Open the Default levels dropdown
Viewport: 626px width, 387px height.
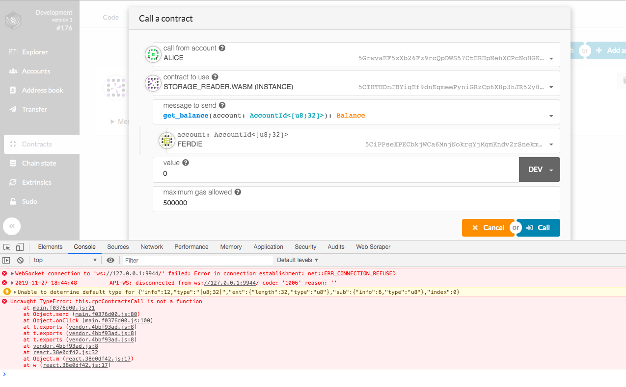298,260
